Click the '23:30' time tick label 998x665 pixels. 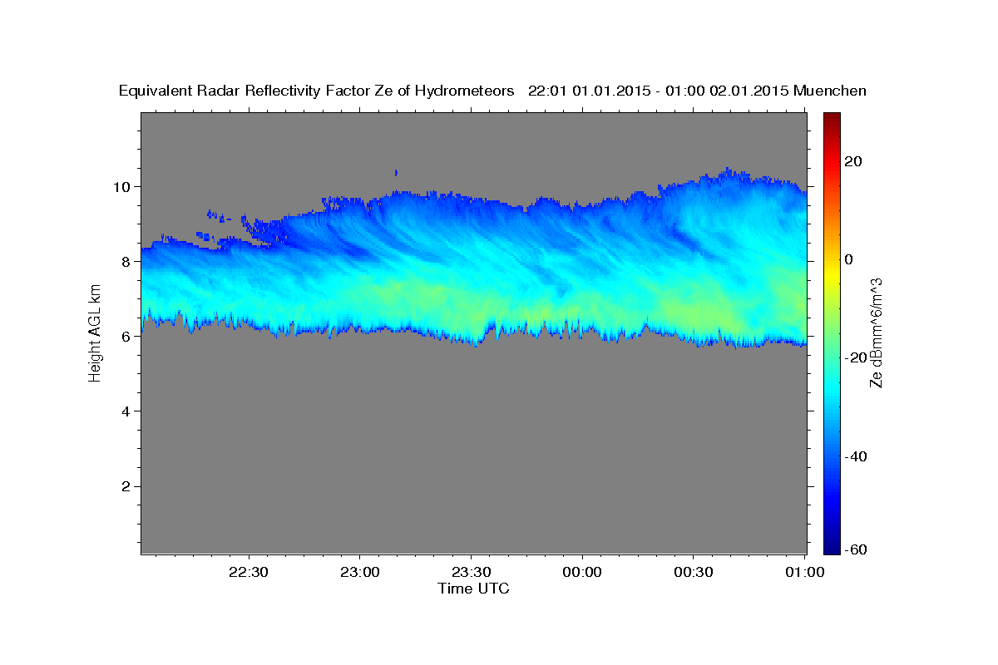pos(471,573)
